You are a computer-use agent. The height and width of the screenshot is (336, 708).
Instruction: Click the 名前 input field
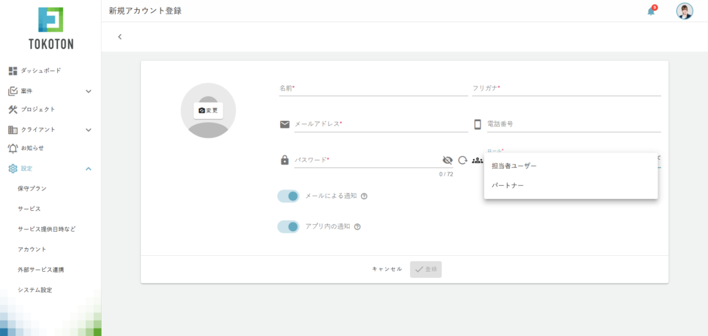coord(373,88)
